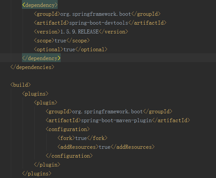The width and height of the screenshot is (216, 178).
Task: Click the opening plugins tag
Action: pyautogui.click(x=35, y=94)
